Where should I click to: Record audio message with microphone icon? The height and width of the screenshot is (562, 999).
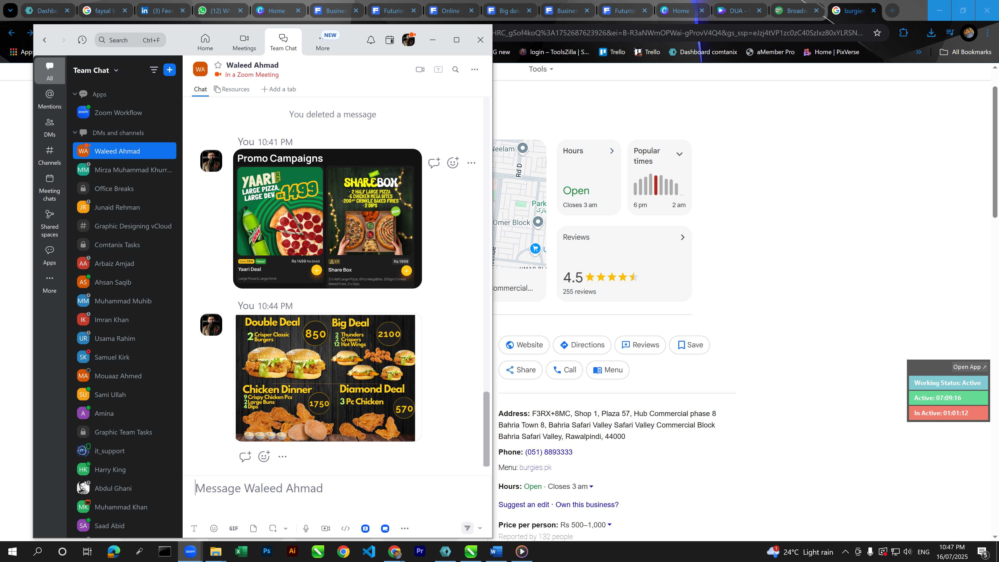(306, 528)
